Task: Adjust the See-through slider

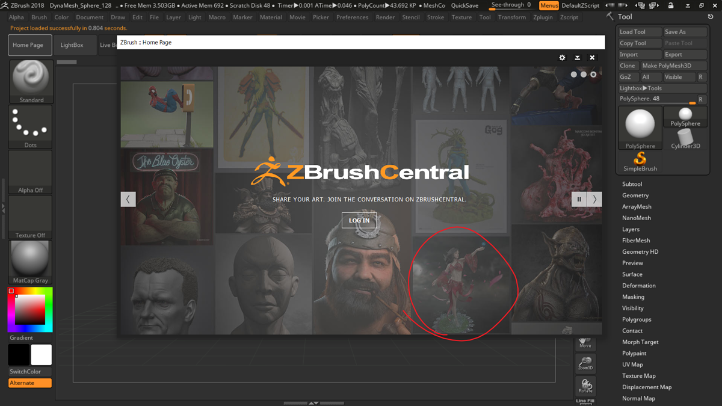Action: (x=511, y=5)
